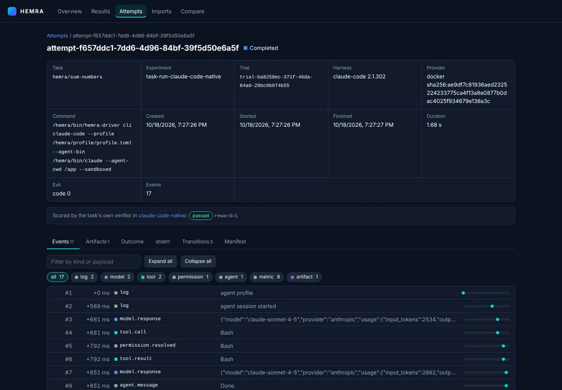Open the Outcome tab
The width and height of the screenshot is (562, 390).
(133, 242)
